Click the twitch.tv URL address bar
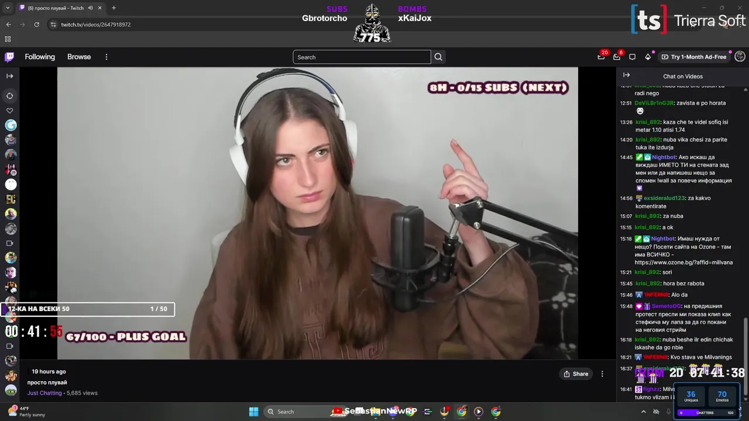The width and height of the screenshot is (749, 421). coord(96,25)
